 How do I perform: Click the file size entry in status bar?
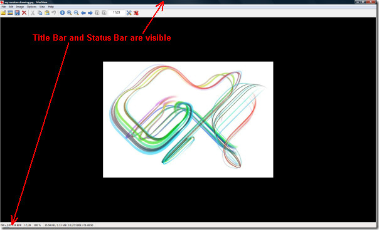point(55,225)
